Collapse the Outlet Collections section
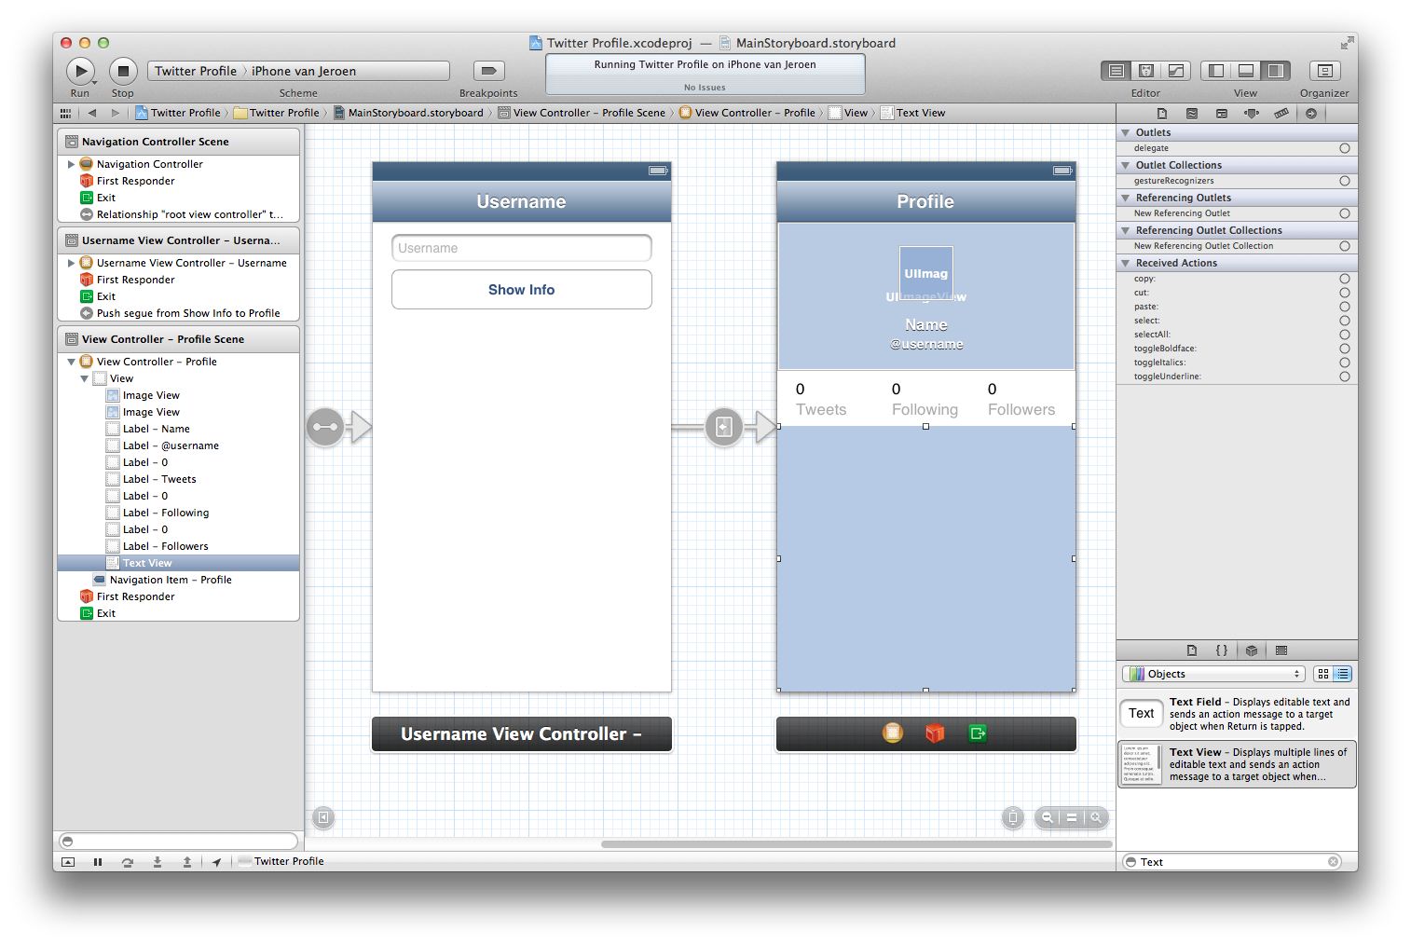 pos(1126,165)
